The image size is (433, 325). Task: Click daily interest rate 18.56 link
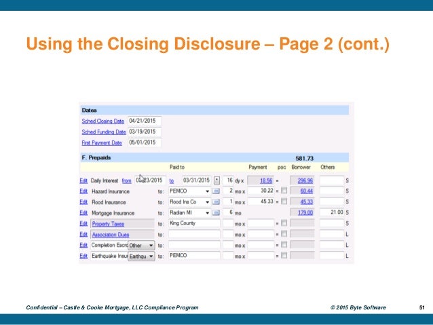[266, 180]
